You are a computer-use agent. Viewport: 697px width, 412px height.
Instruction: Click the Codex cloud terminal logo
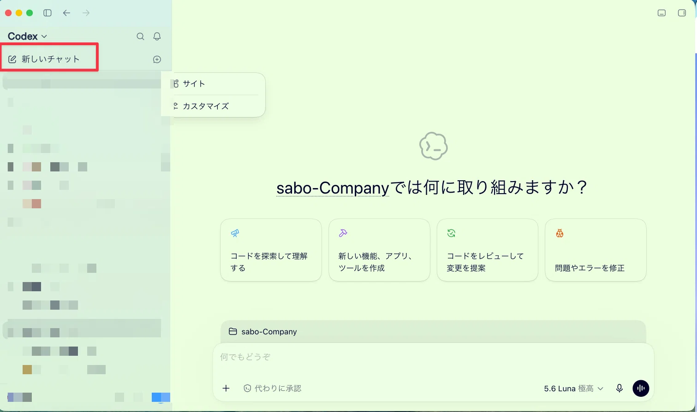coord(433,146)
